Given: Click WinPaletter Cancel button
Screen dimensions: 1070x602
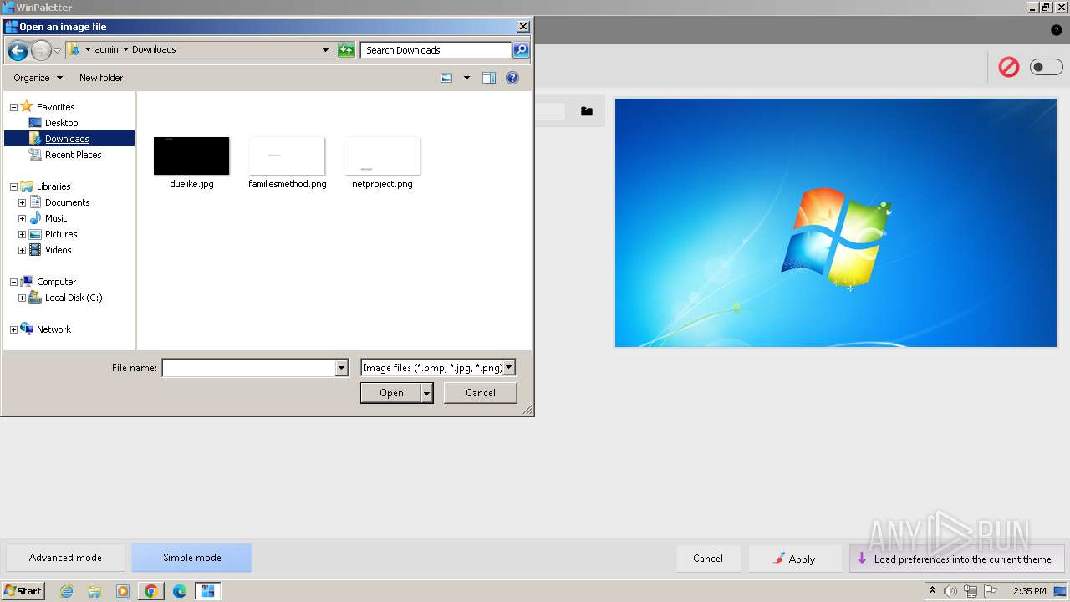Looking at the screenshot, I should pyautogui.click(x=708, y=559).
